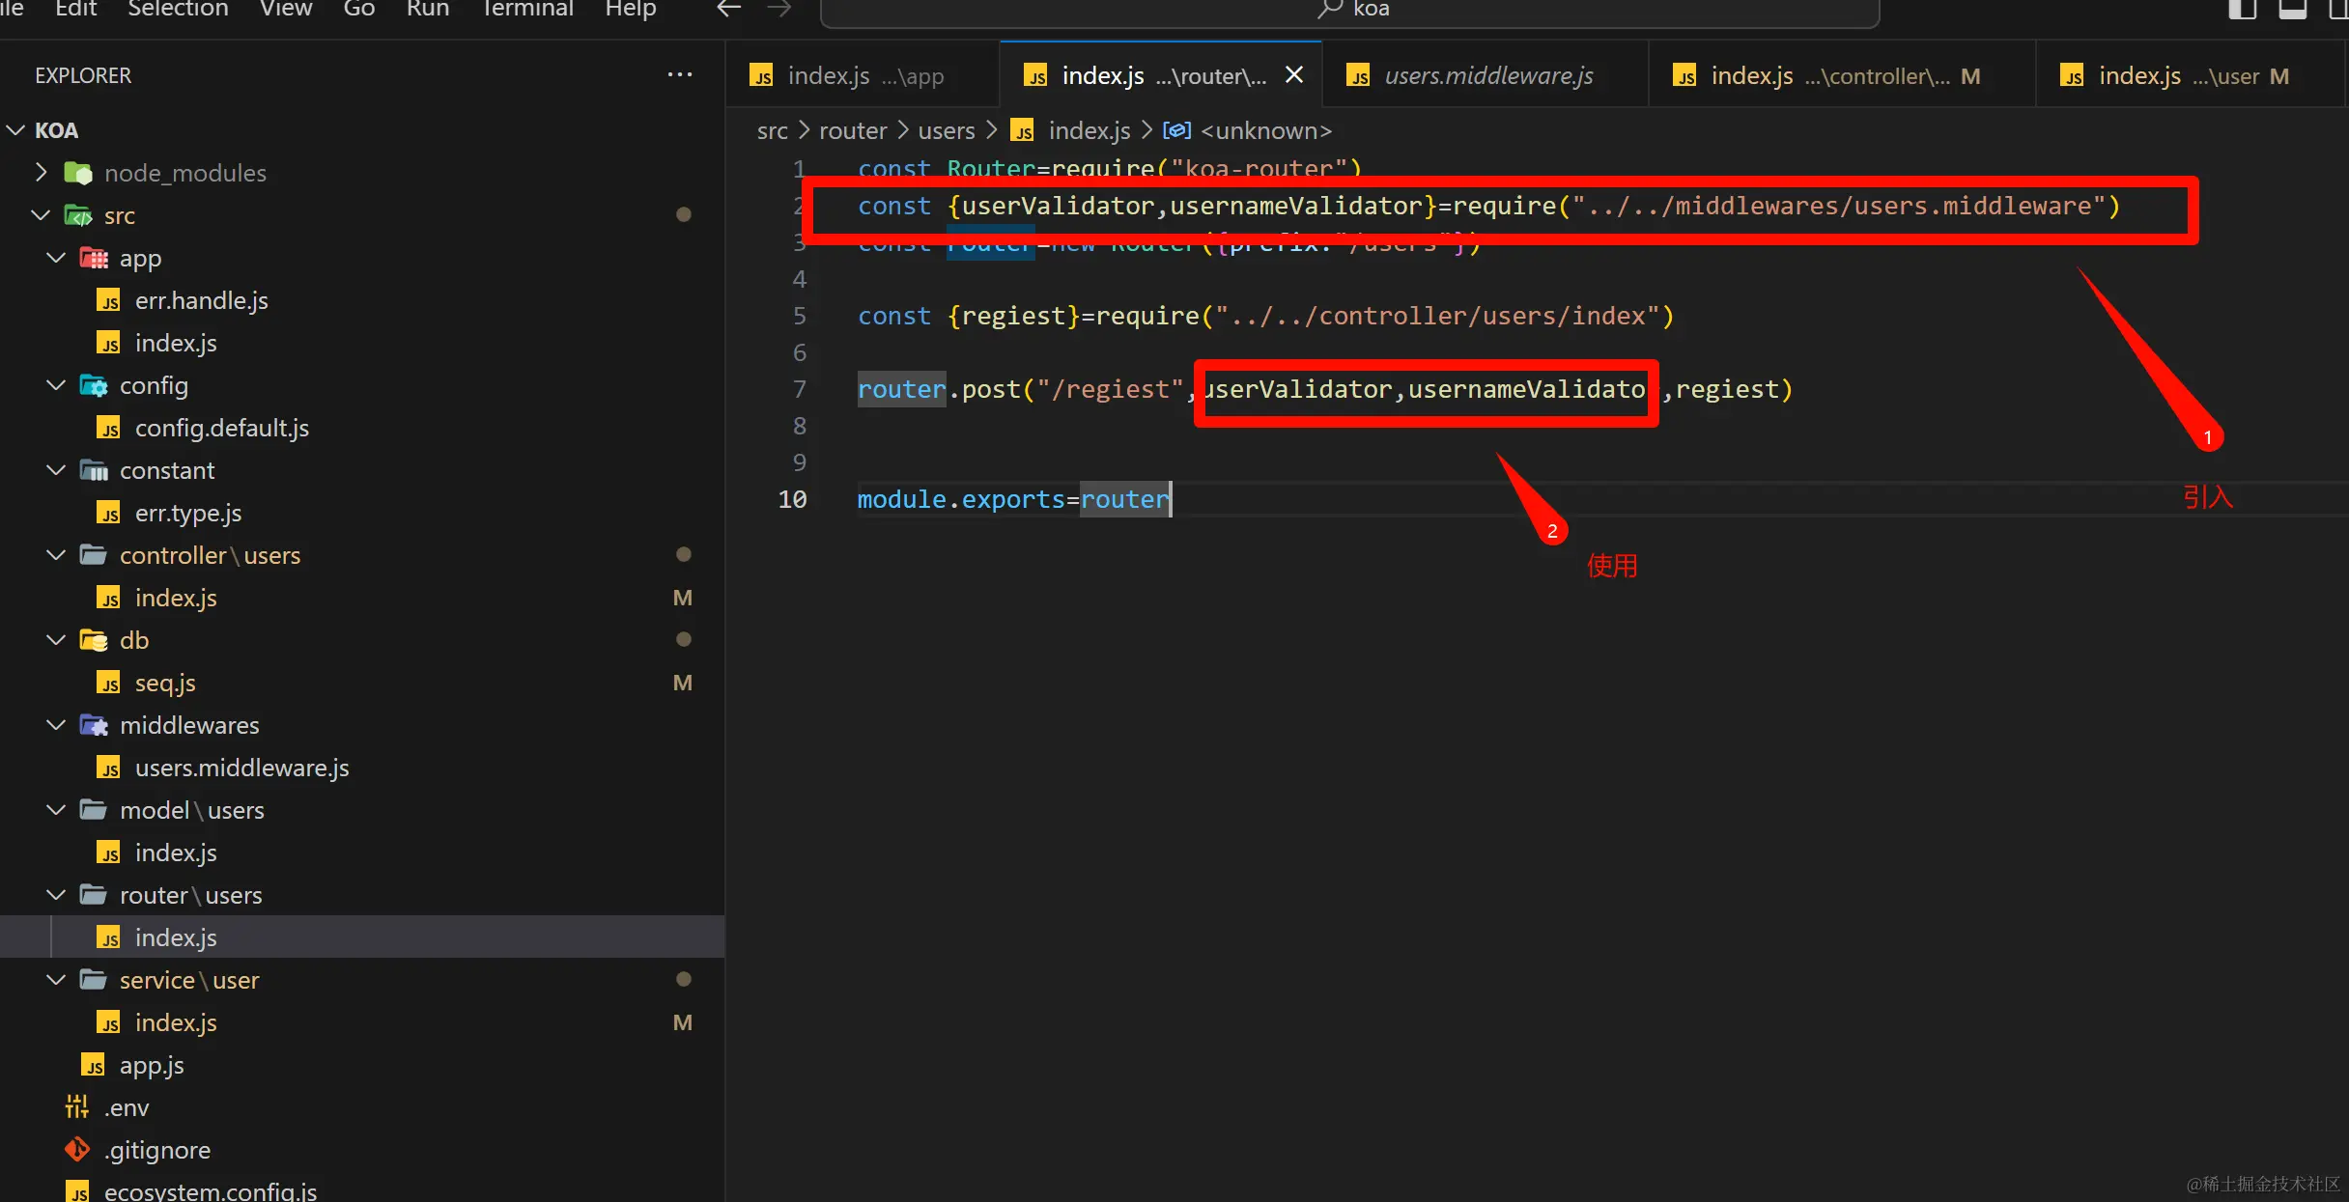Screen dimensions: 2349x1202
Task: Select index.js under router\users
Action: pyautogui.click(x=362, y=937)
